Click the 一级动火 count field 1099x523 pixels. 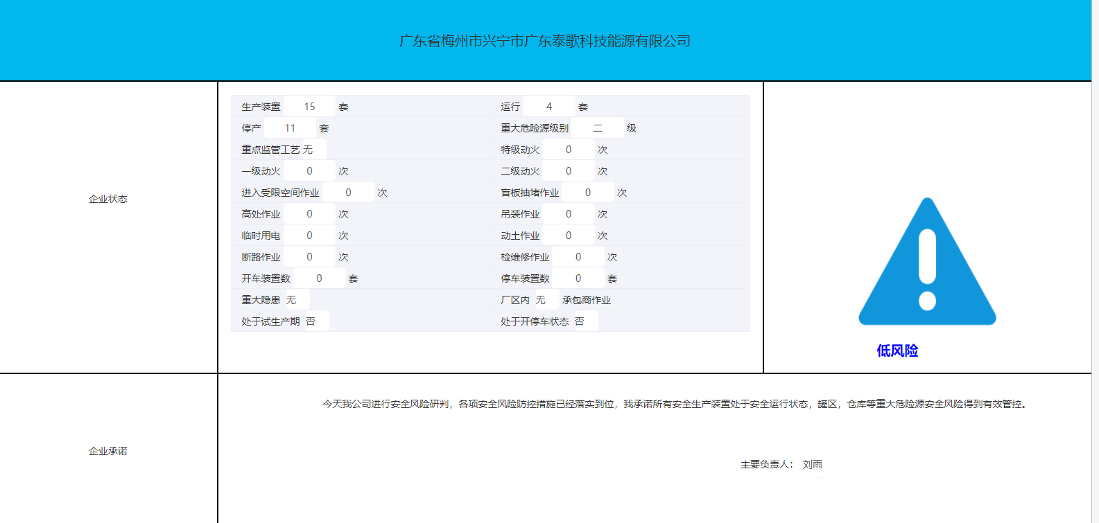point(309,171)
